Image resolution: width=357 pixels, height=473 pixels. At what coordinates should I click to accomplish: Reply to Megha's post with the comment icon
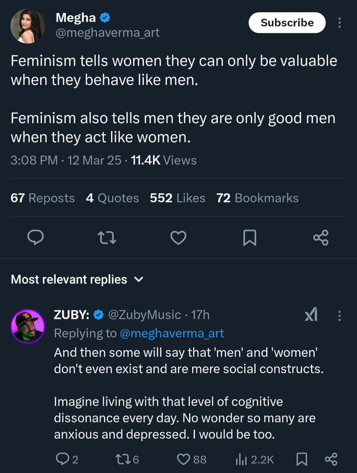point(35,238)
